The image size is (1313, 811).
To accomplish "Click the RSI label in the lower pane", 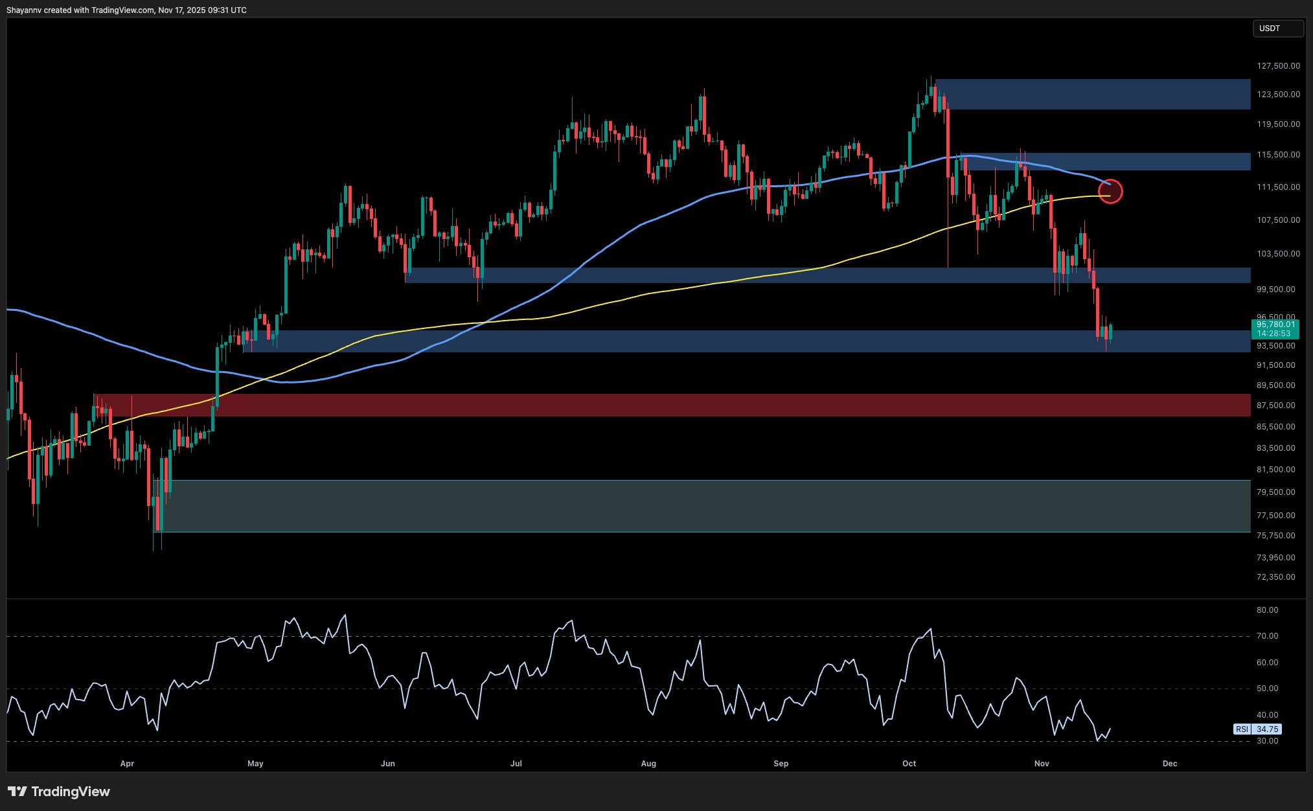I will click(1242, 729).
